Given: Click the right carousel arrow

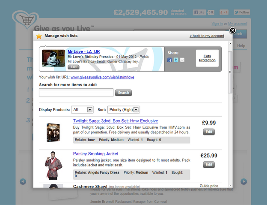Looking at the screenshot, I should pos(243,181).
